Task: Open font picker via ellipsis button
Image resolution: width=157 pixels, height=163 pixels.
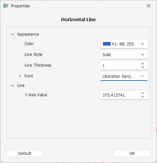Action: click(x=143, y=76)
